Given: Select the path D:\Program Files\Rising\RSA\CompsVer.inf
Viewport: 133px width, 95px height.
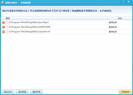Looking at the screenshot, I should click(29, 31).
